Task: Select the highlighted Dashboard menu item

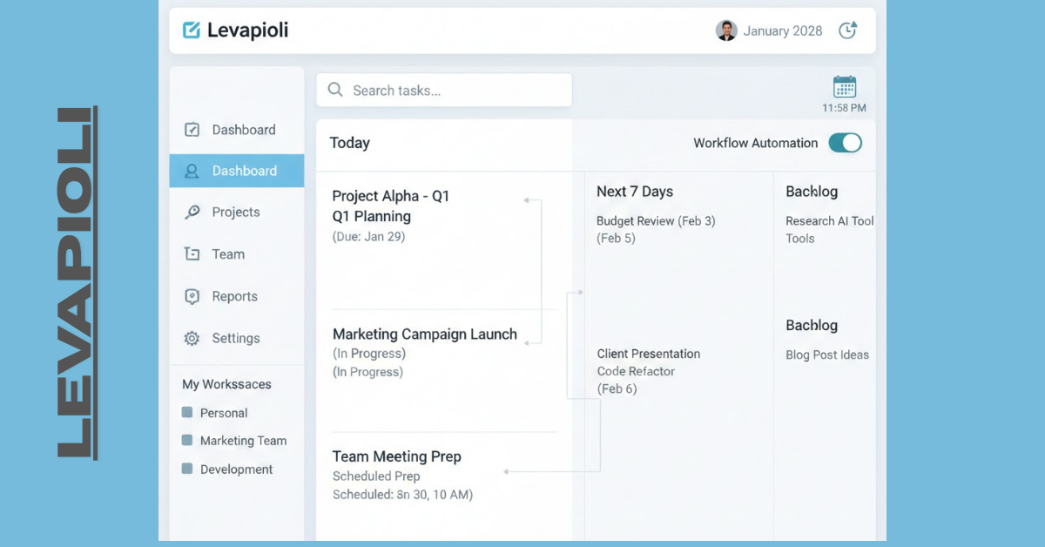Action: coord(243,171)
